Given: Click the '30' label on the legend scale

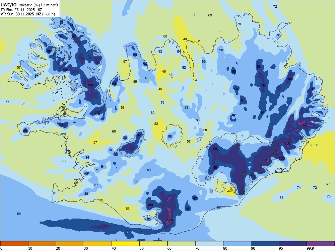Looking at the screenshot, I should 86,248.
